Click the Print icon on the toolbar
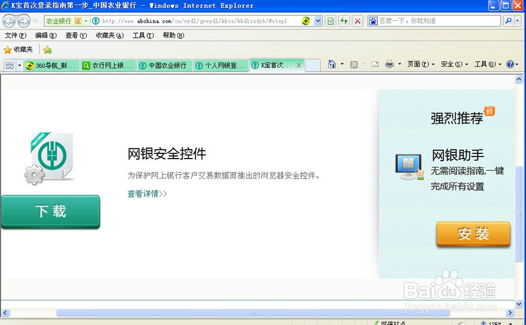Viewport: 526px width, 325px height. 390,64
